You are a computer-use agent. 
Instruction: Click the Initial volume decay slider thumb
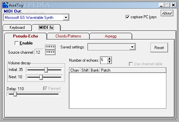pyautogui.click(x=46, y=70)
